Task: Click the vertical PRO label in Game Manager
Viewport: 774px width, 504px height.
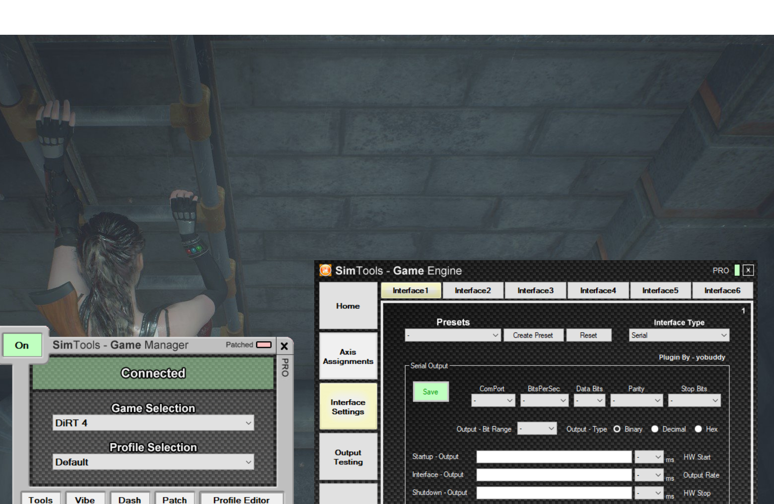Action: (285, 367)
